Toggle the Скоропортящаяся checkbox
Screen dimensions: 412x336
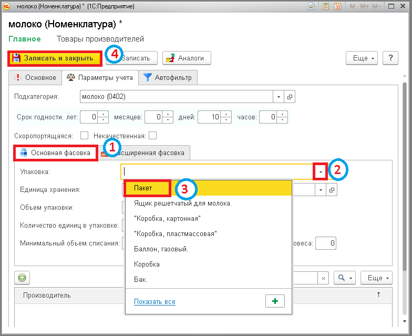pyautogui.click(x=84, y=136)
